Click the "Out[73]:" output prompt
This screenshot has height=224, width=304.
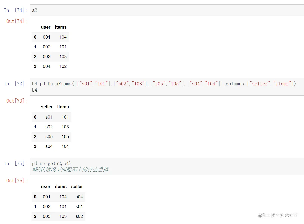point(17,101)
